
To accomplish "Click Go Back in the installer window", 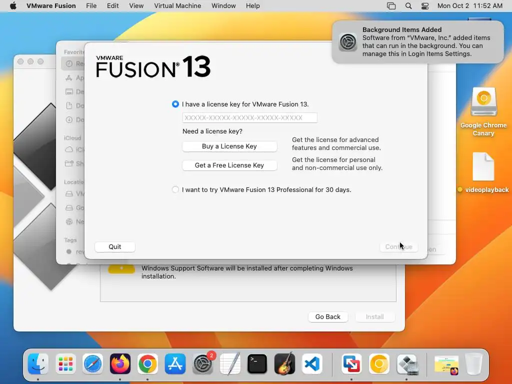I will pyautogui.click(x=328, y=316).
